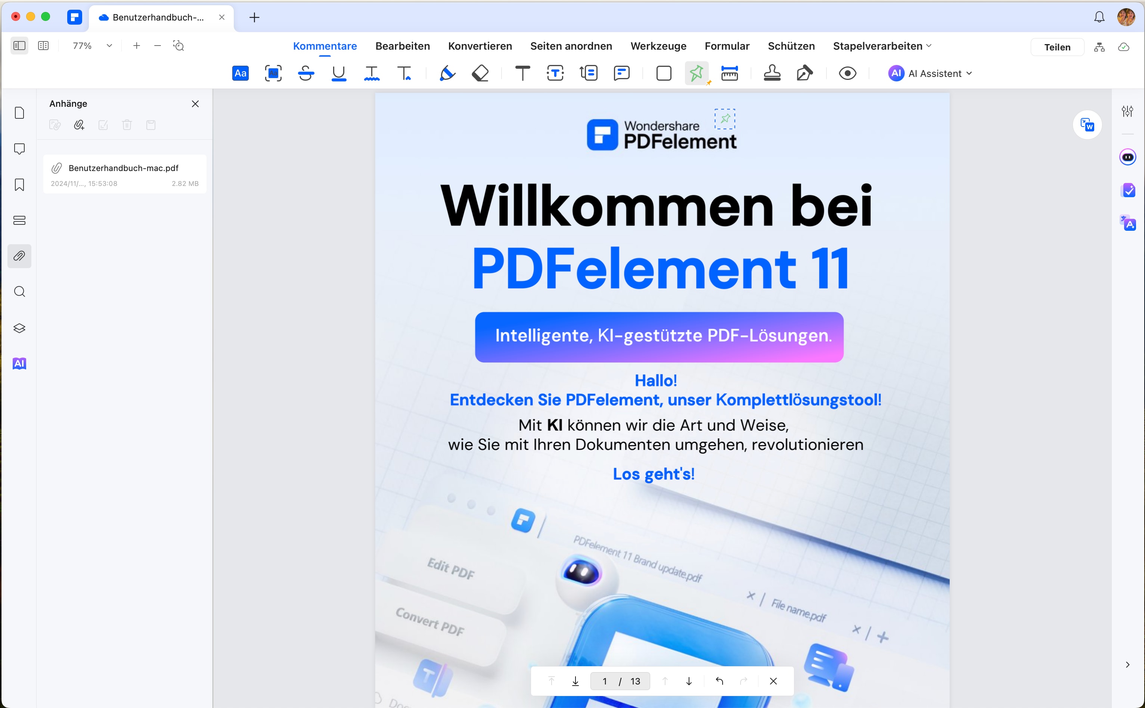Select the area highlight tool
This screenshot has height=708, width=1145.
tap(273, 73)
